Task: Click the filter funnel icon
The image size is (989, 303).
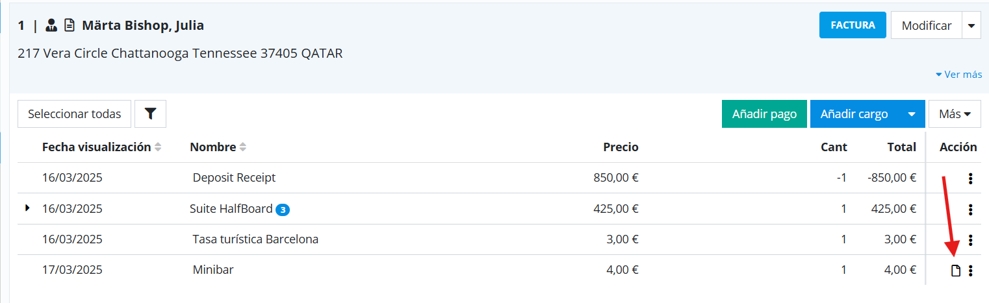Action: pyautogui.click(x=150, y=114)
